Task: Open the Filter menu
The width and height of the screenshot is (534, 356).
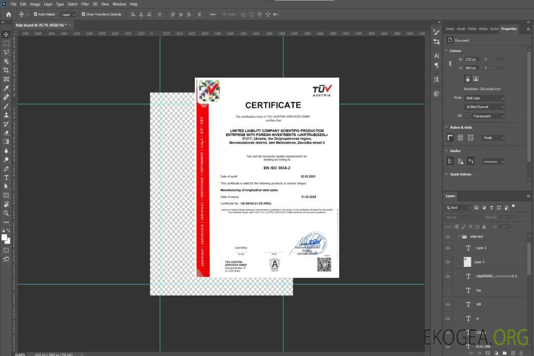Action: tap(85, 4)
